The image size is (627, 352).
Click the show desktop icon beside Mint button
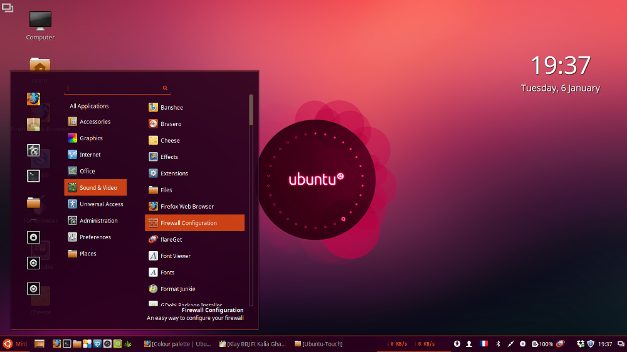click(x=39, y=344)
